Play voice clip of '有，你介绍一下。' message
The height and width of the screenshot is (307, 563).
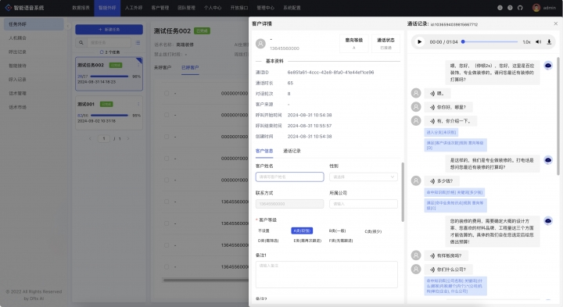click(x=432, y=121)
